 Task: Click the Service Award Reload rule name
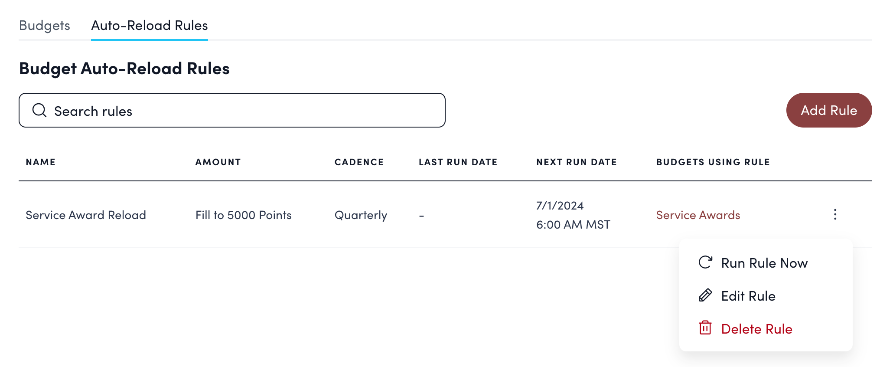point(86,215)
